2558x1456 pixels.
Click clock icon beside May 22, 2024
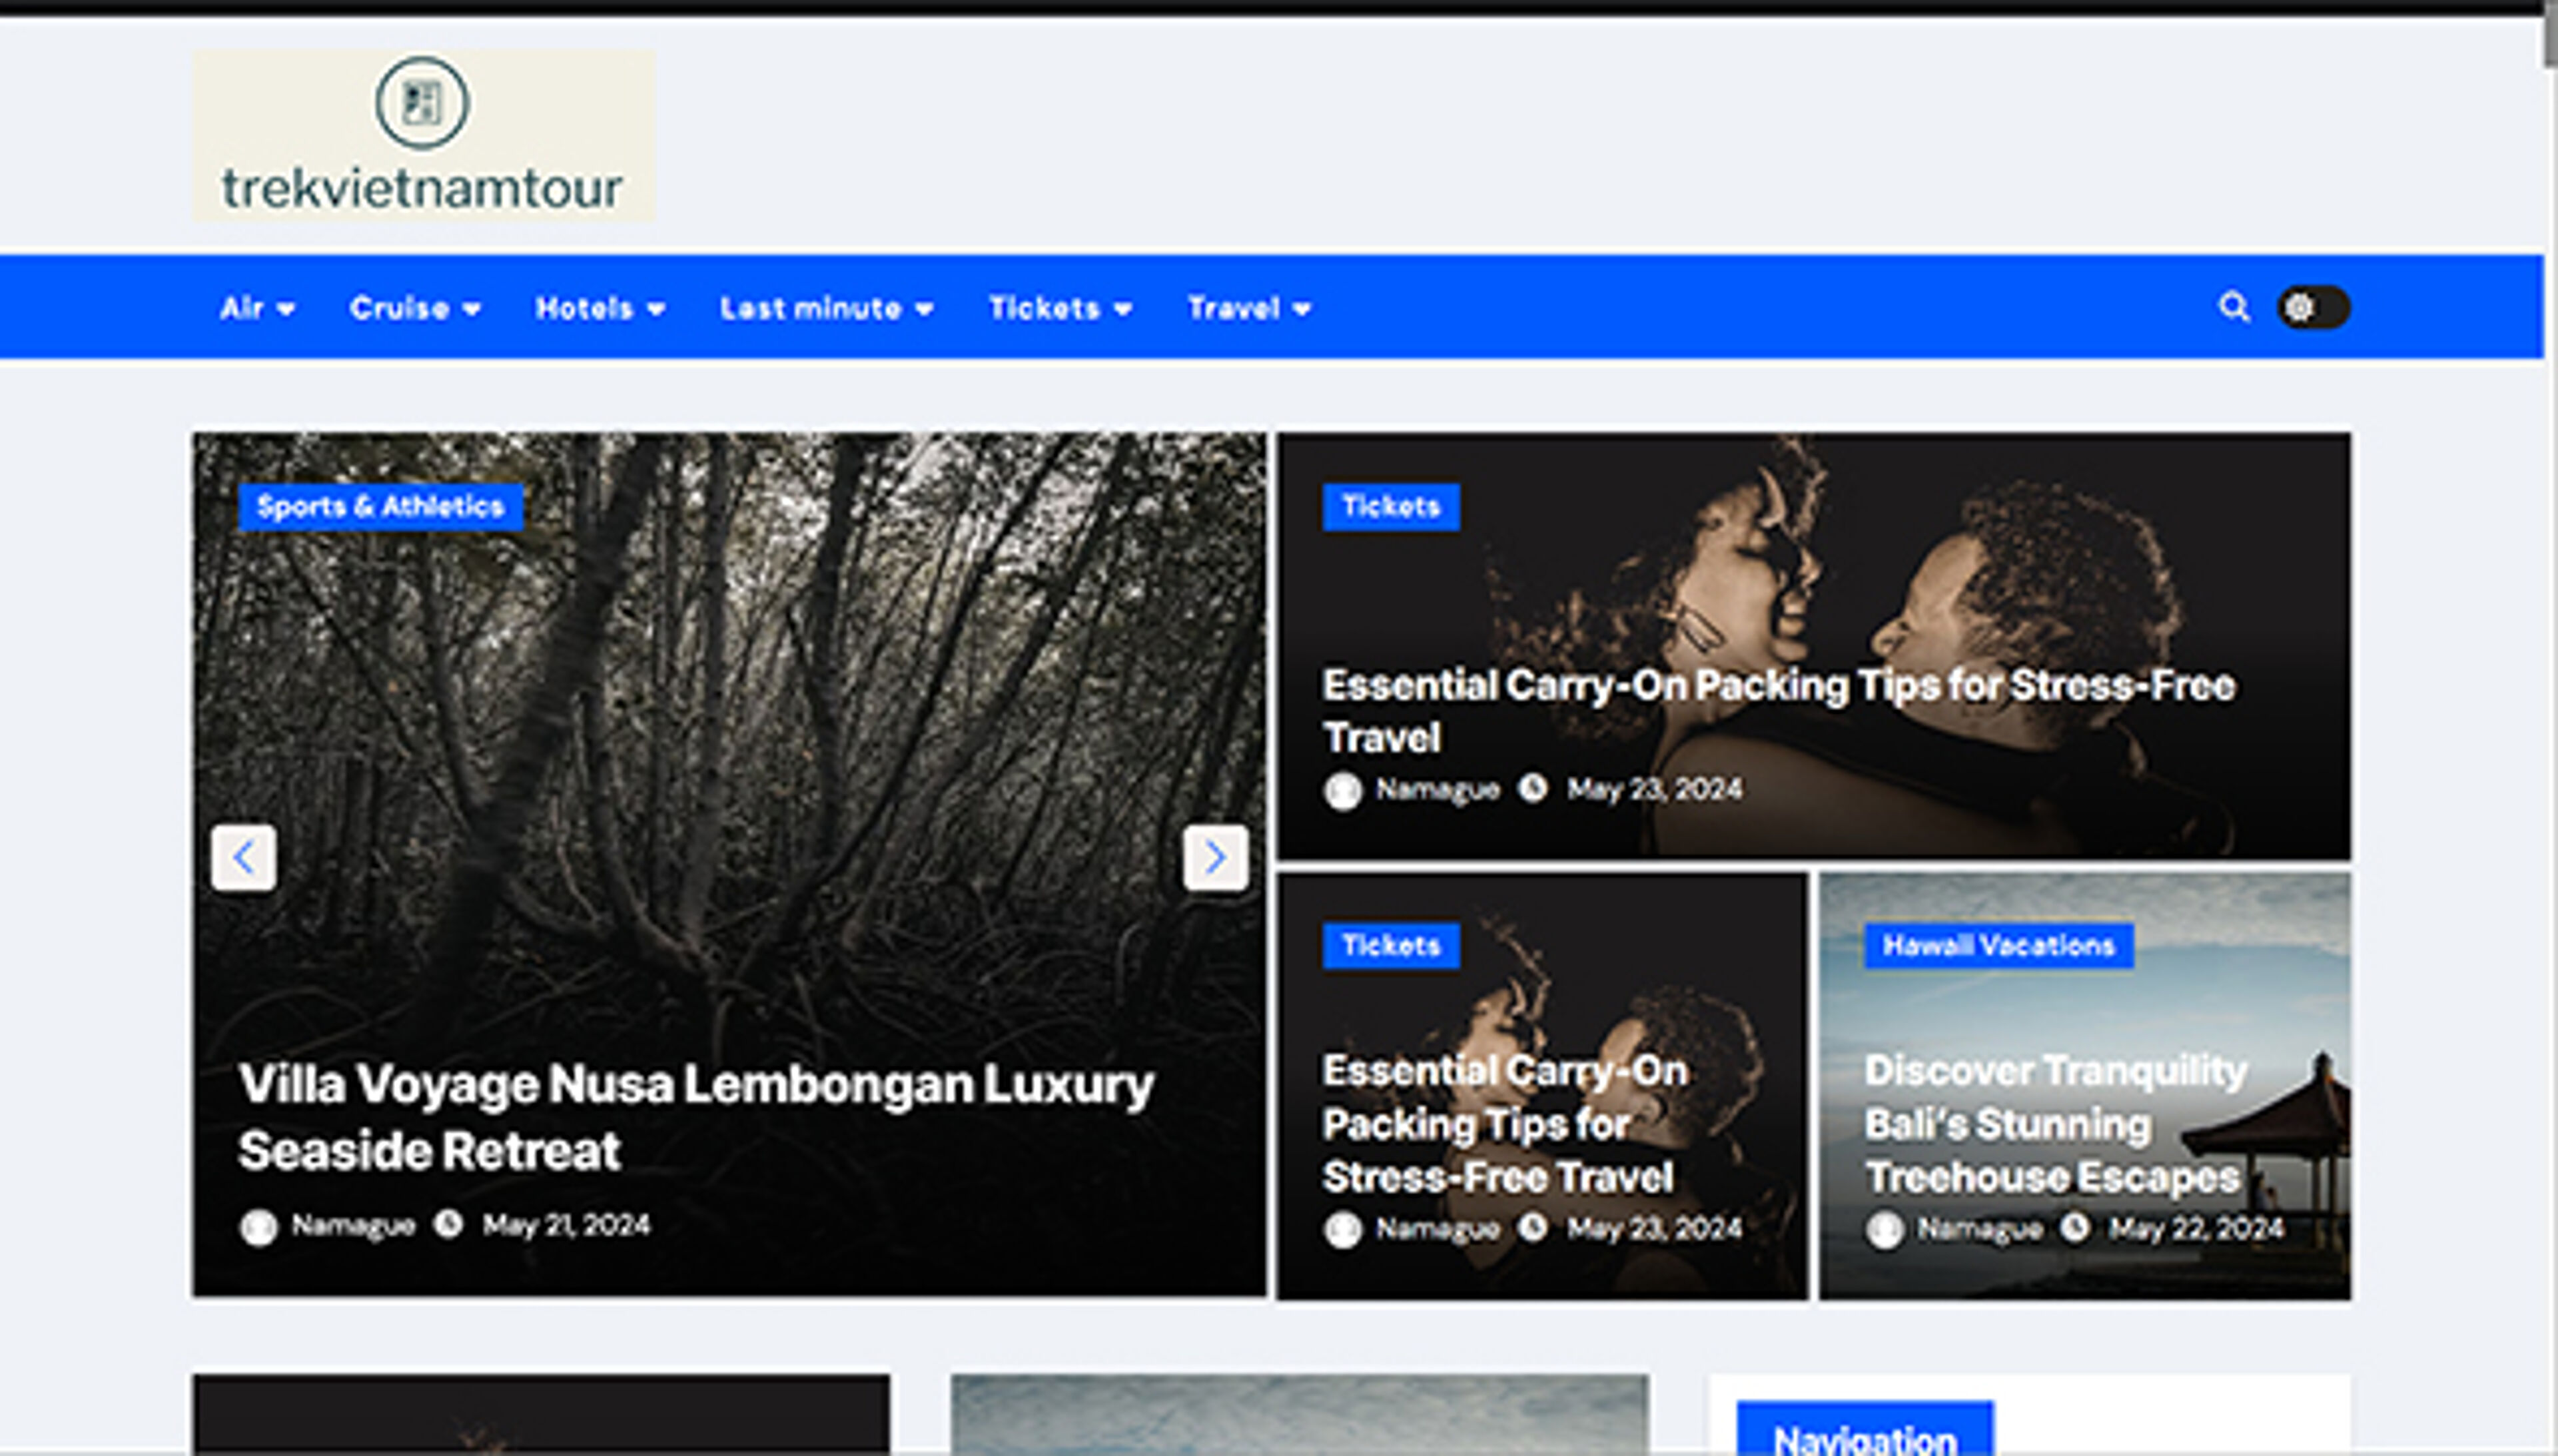[x=2075, y=1227]
